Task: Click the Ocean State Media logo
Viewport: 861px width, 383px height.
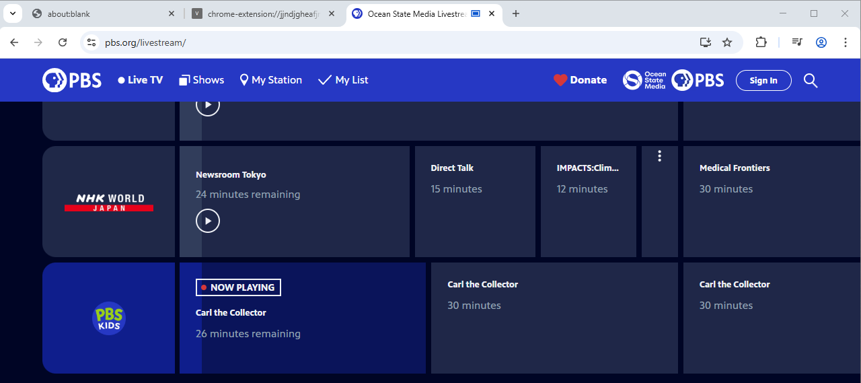Action: tap(644, 80)
